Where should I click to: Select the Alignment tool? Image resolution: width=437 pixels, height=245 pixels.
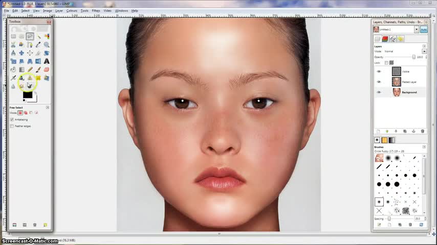(30, 53)
